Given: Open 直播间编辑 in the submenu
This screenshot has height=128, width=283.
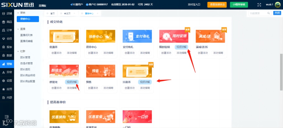Looking at the screenshot, I should pos(26,41).
